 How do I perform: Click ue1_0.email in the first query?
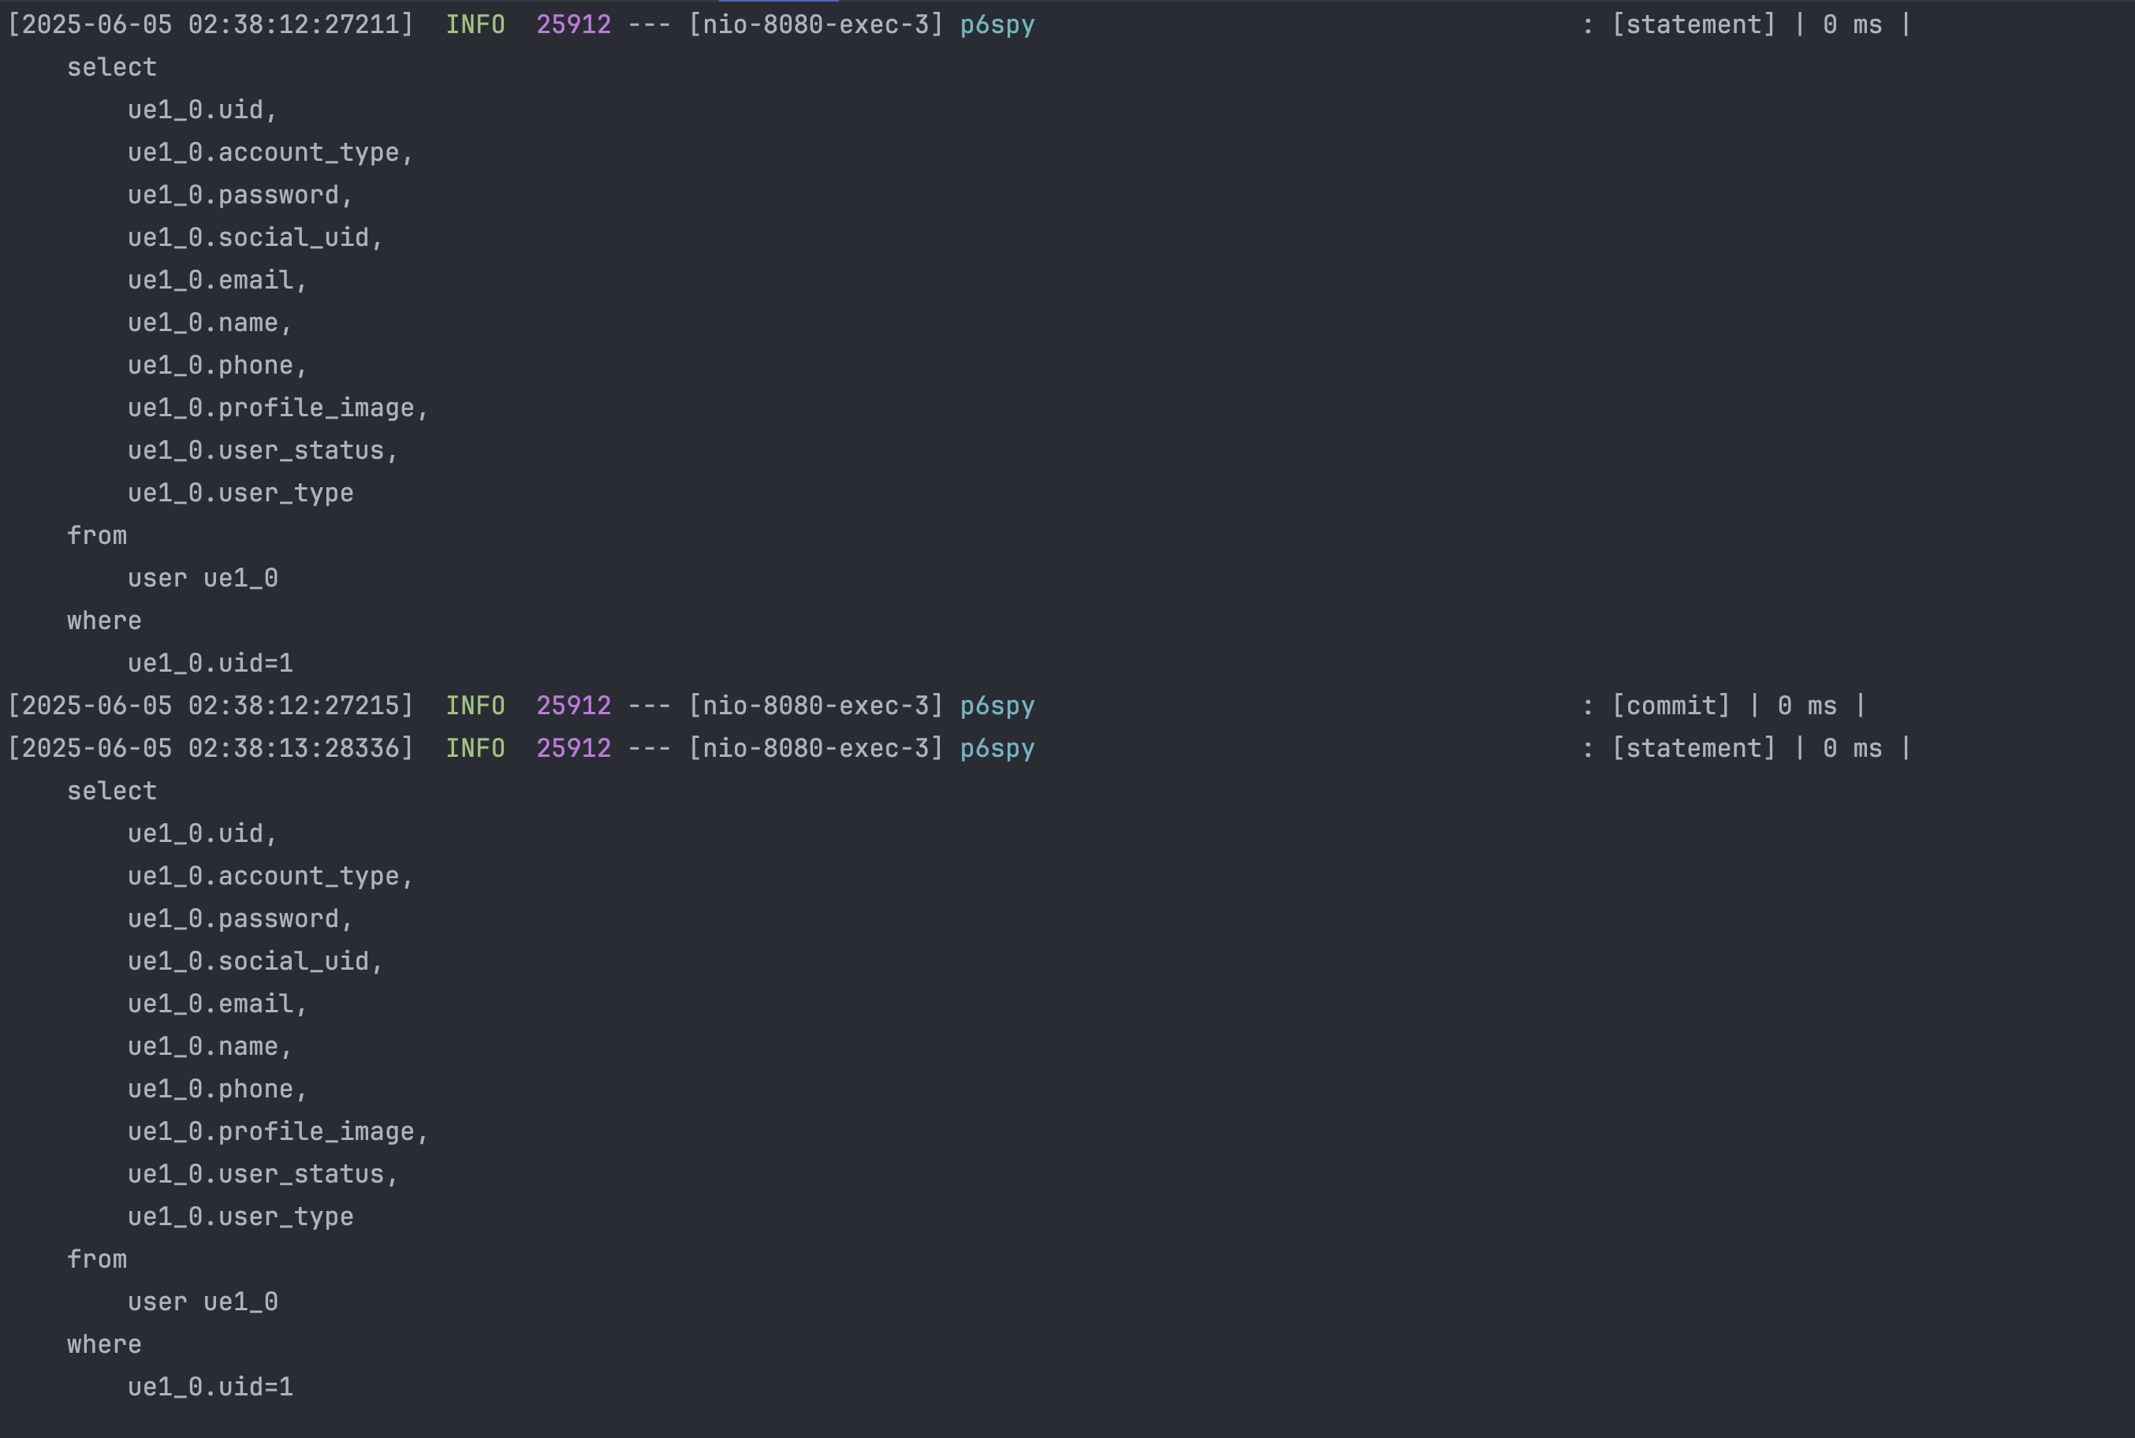[x=218, y=281]
